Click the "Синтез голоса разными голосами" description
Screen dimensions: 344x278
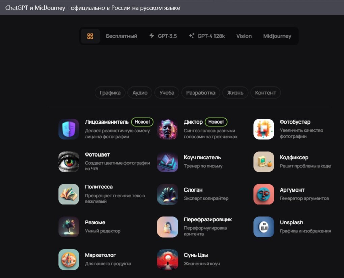click(x=210, y=134)
